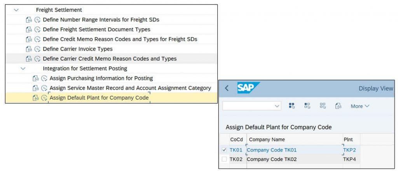Click the CoCd column header
The width and height of the screenshot is (398, 171).
pyautogui.click(x=236, y=140)
